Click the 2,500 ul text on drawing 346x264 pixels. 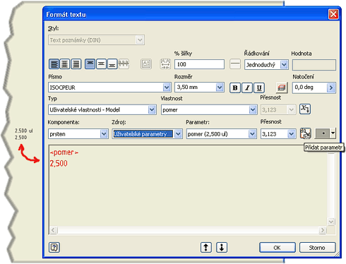[24, 131]
